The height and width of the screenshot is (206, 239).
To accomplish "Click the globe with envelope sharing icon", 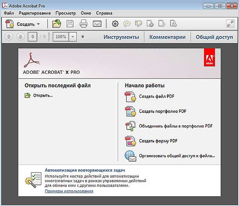I will 130,156.
